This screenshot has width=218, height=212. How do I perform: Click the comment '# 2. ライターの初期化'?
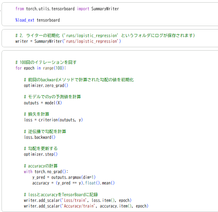click(38, 36)
